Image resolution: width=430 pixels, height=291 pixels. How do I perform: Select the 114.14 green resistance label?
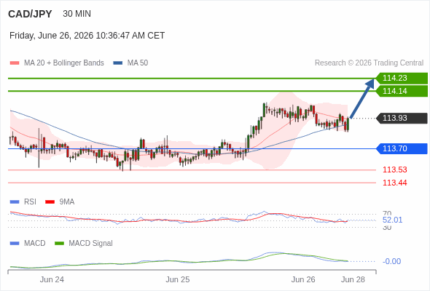pyautogui.click(x=402, y=91)
